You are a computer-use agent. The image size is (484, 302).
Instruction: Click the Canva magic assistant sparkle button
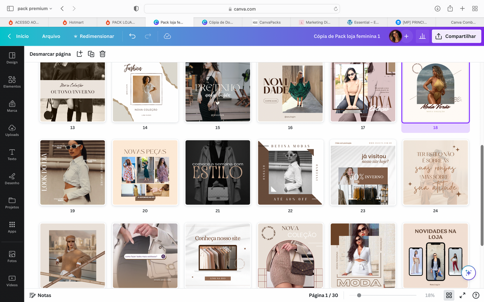pyautogui.click(x=468, y=273)
